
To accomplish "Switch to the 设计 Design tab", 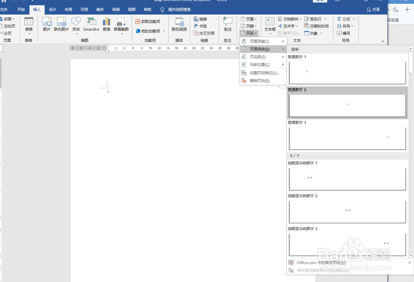I will click(x=53, y=10).
